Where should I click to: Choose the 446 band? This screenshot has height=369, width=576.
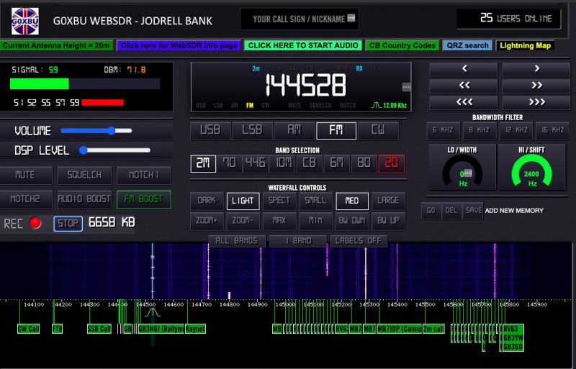256,163
